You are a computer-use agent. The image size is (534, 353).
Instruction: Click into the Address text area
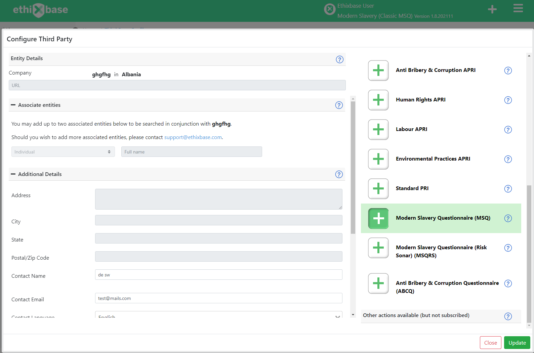coord(219,199)
